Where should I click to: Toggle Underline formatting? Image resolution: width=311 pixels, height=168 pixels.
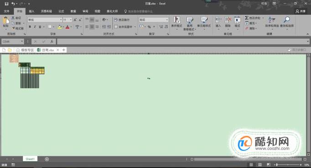[x=40, y=27]
